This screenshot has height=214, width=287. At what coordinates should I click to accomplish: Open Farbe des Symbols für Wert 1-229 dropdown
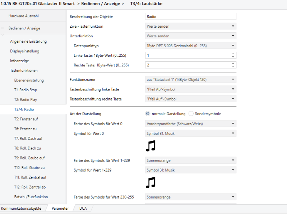(x=191, y=160)
